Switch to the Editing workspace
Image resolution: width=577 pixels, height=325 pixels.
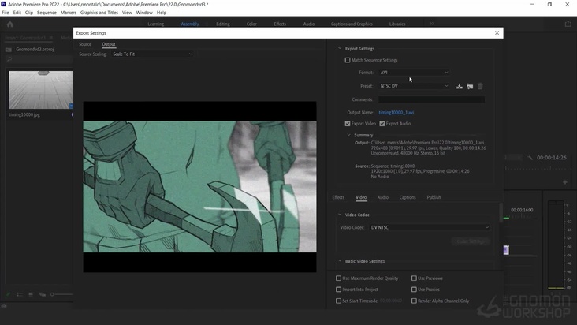click(223, 24)
